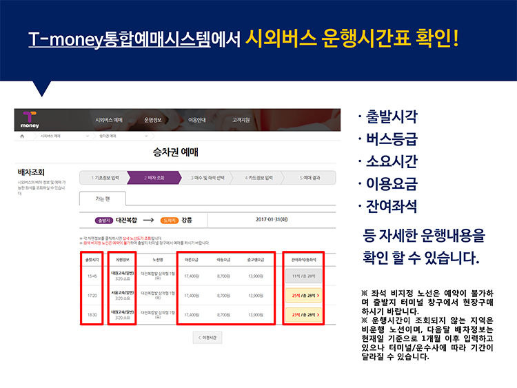Image resolution: width=517 pixels, height=388 pixels.
Task: Open bus info for the 17:20 row
Action: (x=122, y=296)
